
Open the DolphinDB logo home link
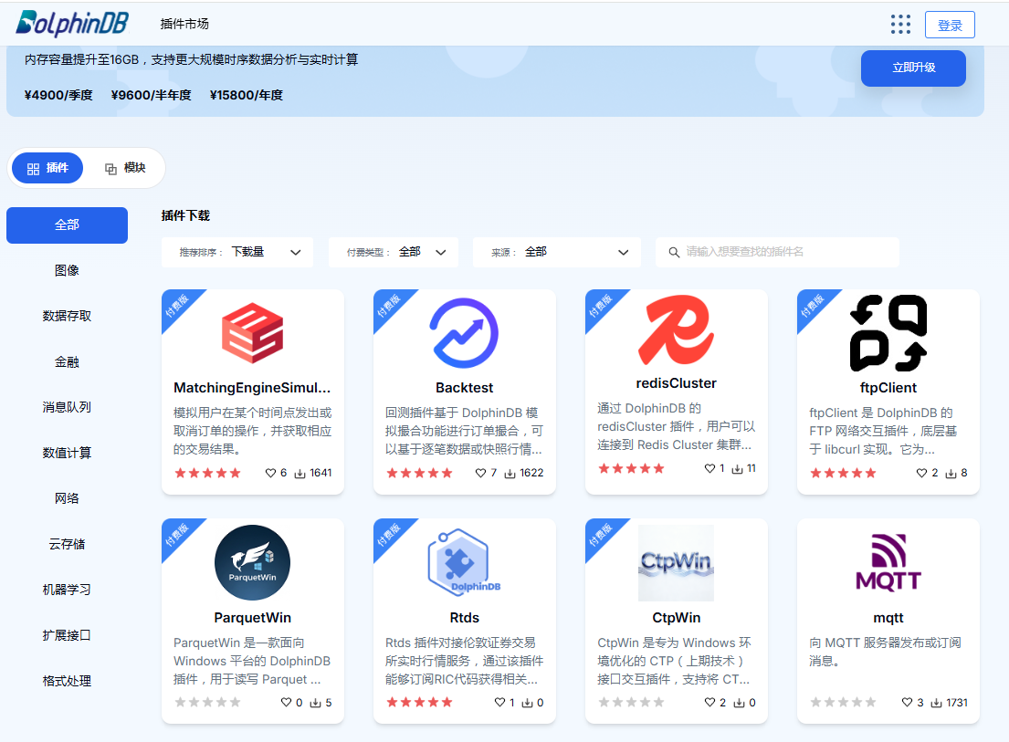point(72,24)
